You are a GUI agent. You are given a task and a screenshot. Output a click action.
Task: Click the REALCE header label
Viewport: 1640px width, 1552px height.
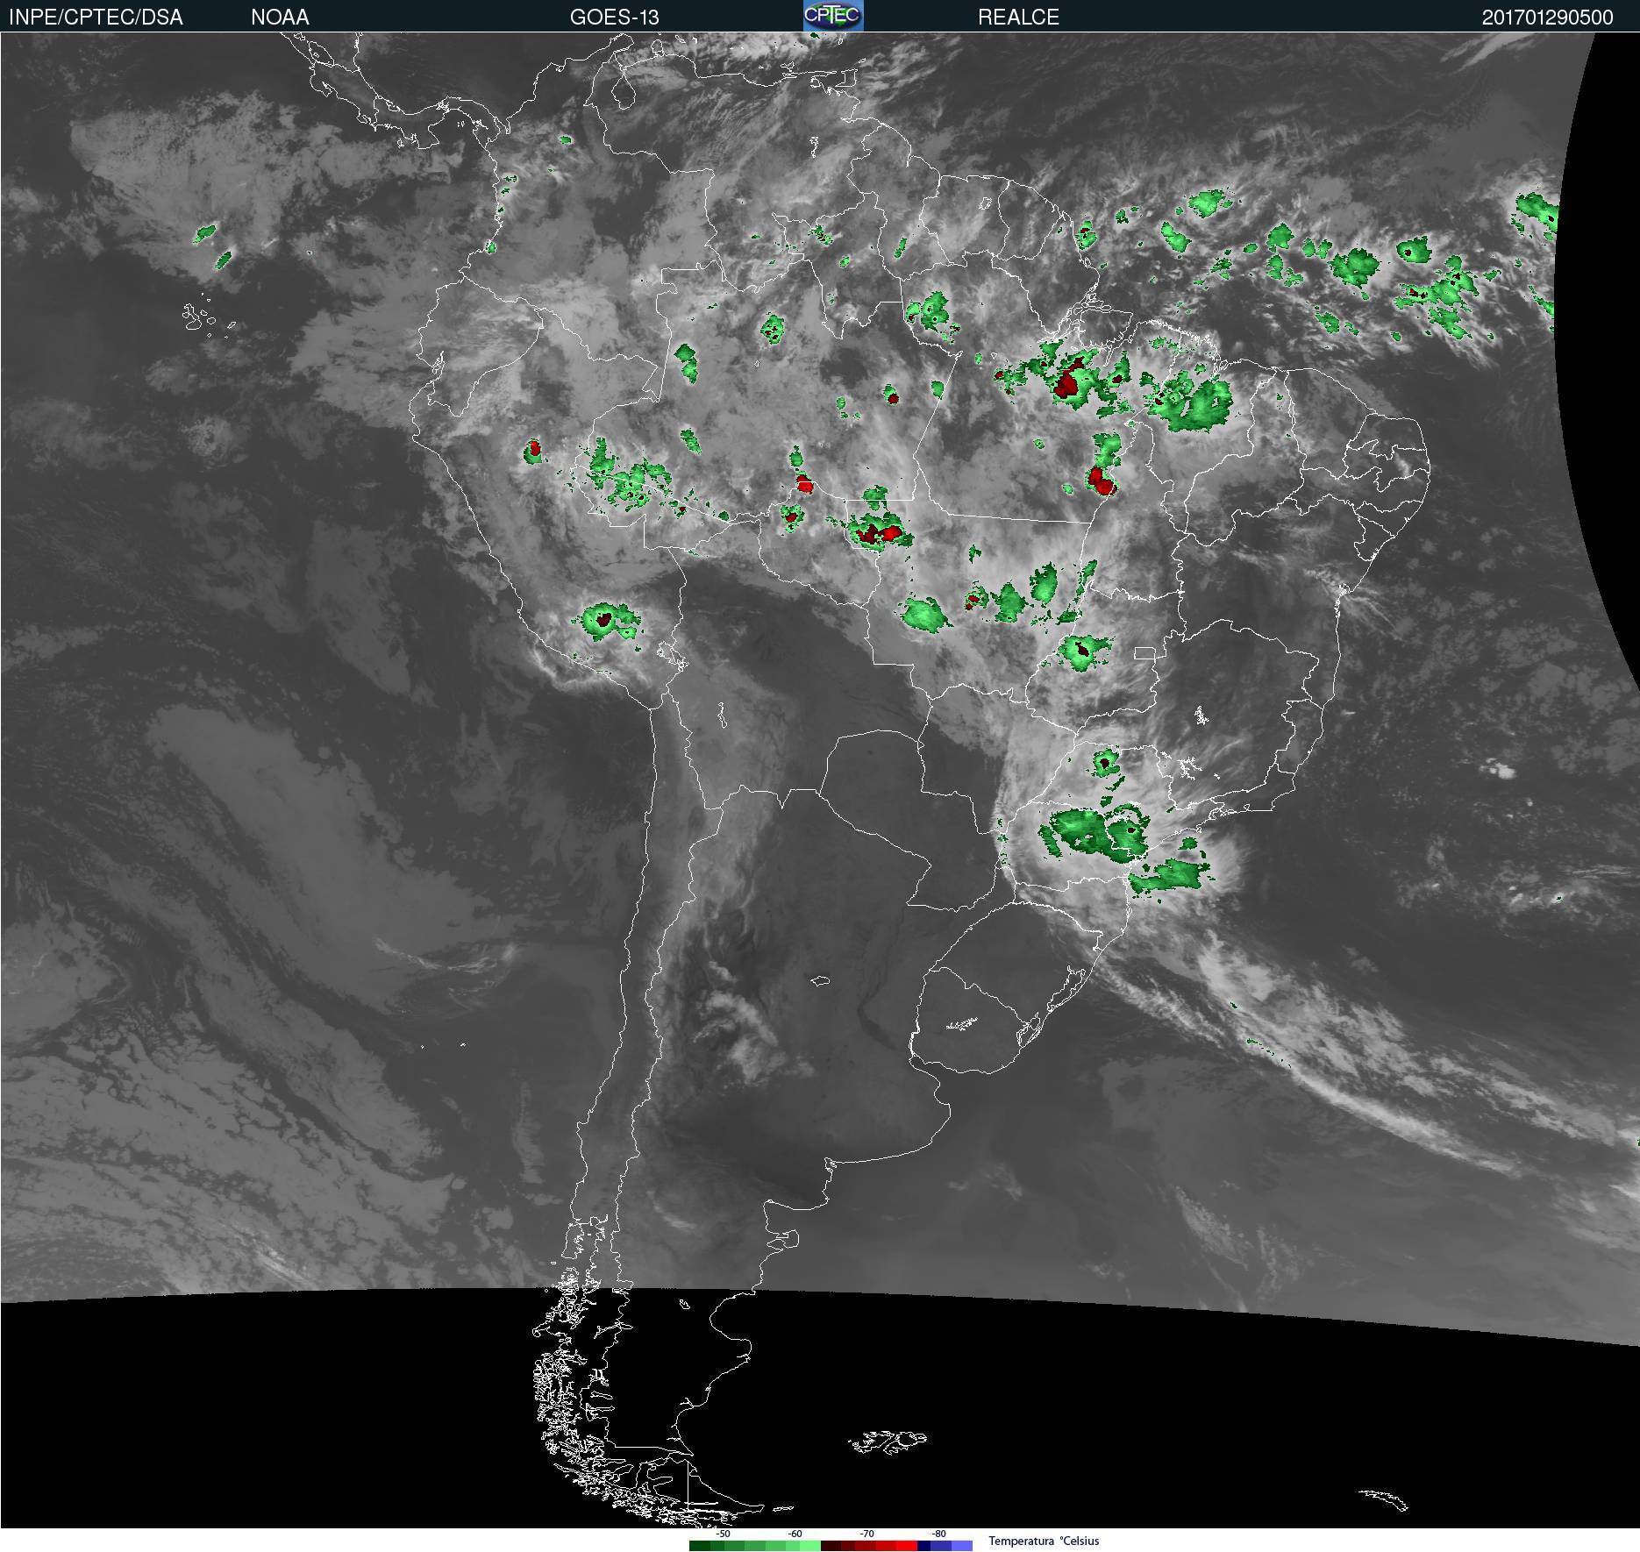pyautogui.click(x=1018, y=17)
